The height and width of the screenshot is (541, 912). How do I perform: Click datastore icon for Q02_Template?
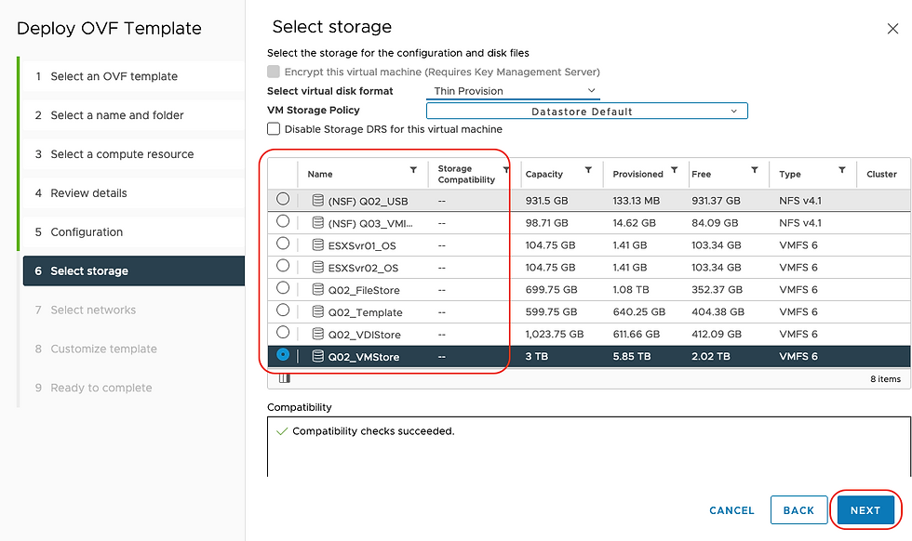pos(317,312)
